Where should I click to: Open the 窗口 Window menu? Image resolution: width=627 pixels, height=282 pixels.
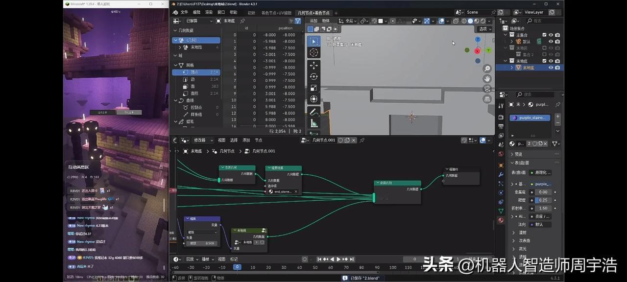221,12
